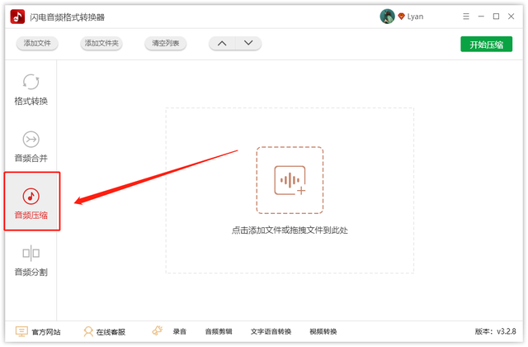Click the VIP diamond badge icon
This screenshot has height=347, width=528.
pyautogui.click(x=401, y=17)
